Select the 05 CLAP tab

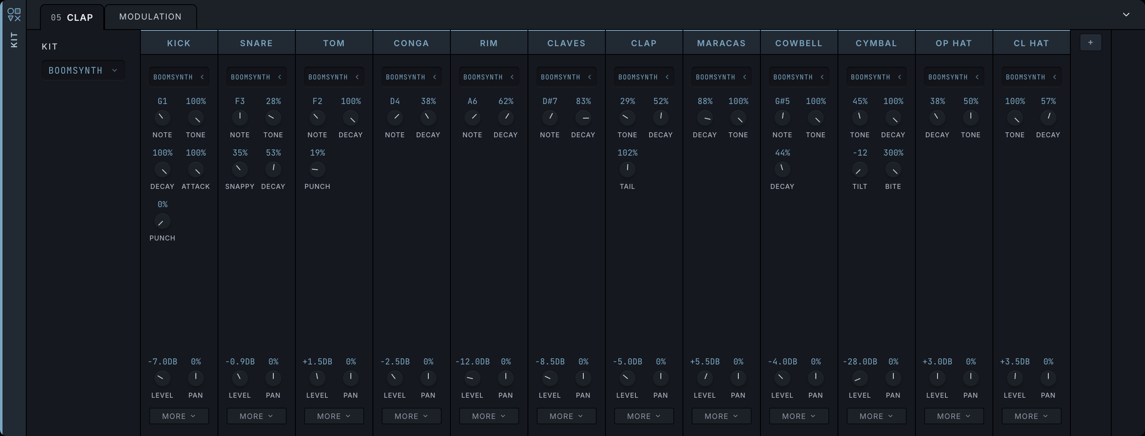tap(72, 17)
